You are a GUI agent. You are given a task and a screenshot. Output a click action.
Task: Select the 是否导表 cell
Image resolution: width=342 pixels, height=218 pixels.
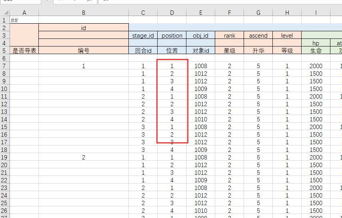[24, 50]
